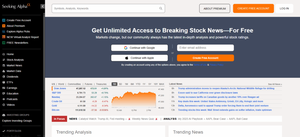Select the 1D chart range
Image resolution: width=300 pixels, height=137 pixels.
(x=115, y=84)
